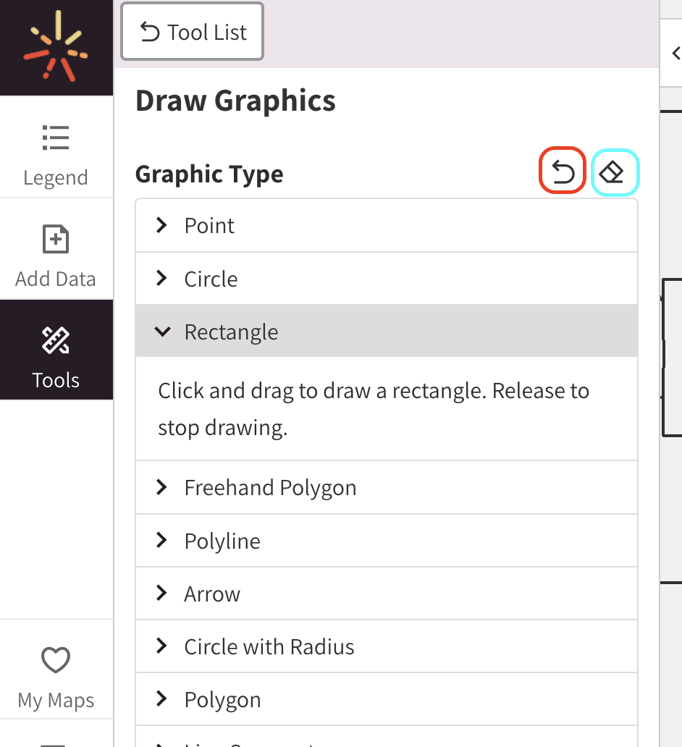Expand the Arrow graphic type
Image resolution: width=682 pixels, height=747 pixels.
[211, 594]
